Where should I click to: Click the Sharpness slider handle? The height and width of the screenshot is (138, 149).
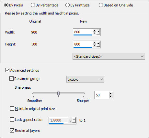58,93
